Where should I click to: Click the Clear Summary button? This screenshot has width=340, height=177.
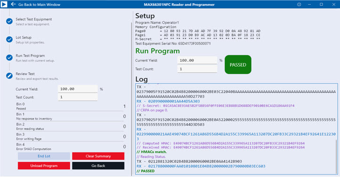(x=98, y=156)
